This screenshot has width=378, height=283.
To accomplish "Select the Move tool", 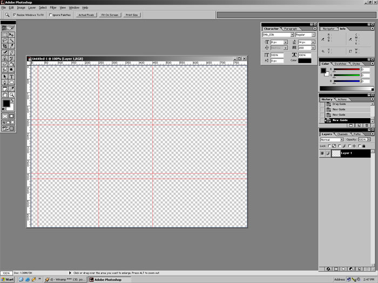I will click(11, 34).
